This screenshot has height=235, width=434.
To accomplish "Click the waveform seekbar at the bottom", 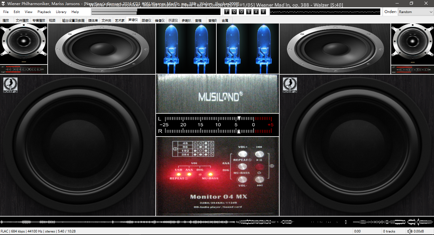I will point(217,222).
